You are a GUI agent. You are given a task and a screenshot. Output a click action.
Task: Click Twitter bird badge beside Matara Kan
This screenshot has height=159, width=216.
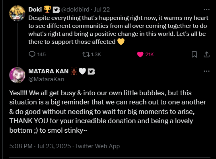click(91, 71)
